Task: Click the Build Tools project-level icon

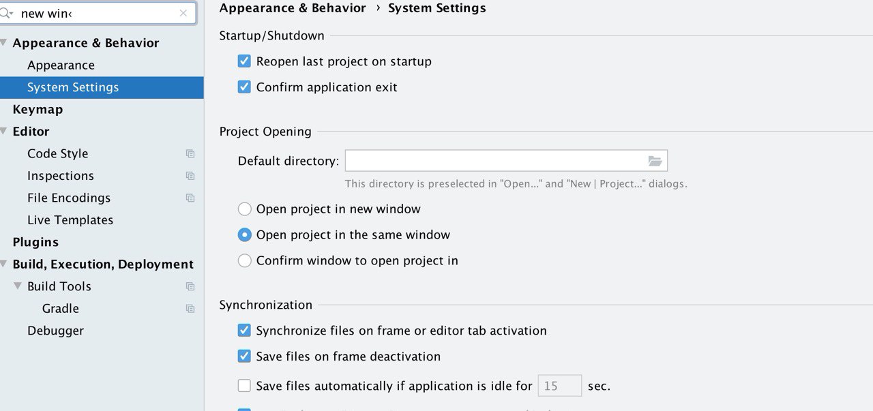Action: point(190,287)
